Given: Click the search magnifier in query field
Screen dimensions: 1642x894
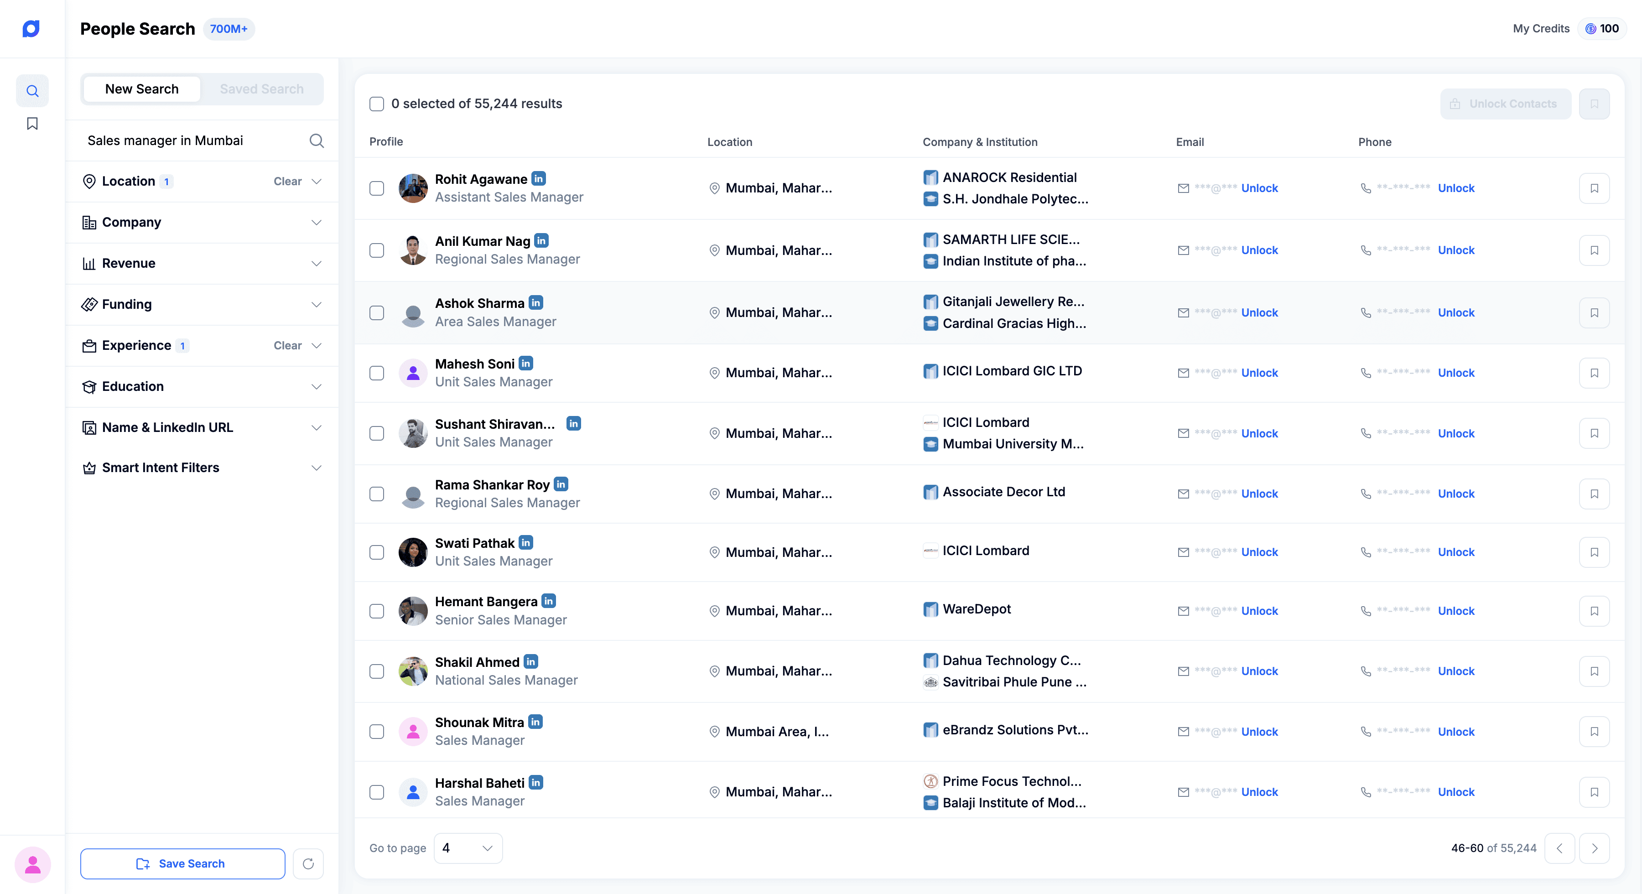Looking at the screenshot, I should (316, 141).
